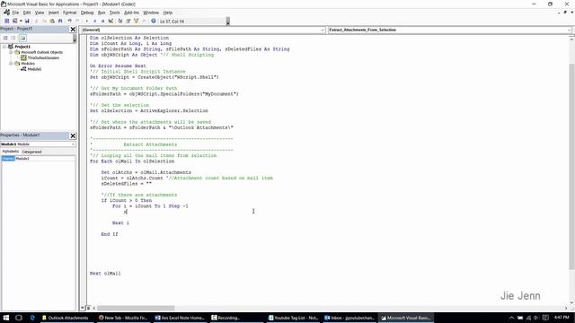Screen dimensions: 575x323
Task: Open Properties Window from the toolbar icon
Action: [x=128, y=22]
